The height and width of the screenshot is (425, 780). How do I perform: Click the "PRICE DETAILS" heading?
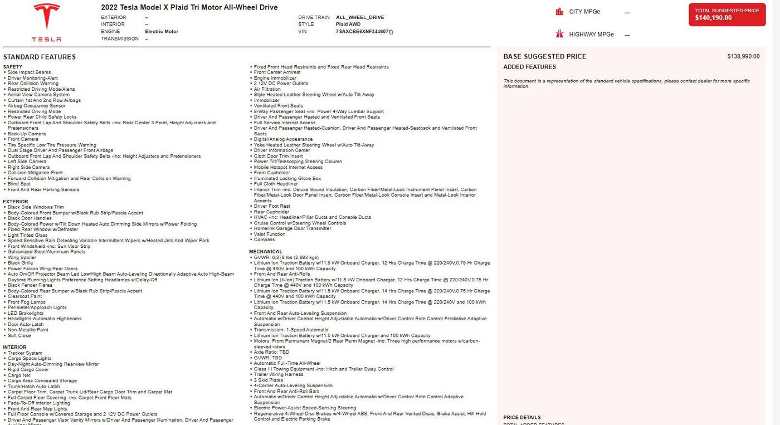coord(522,417)
